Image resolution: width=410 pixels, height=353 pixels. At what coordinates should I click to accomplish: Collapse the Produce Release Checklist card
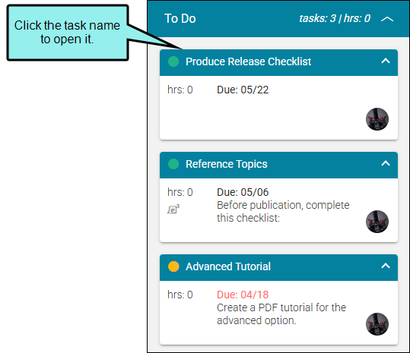pyautogui.click(x=386, y=61)
